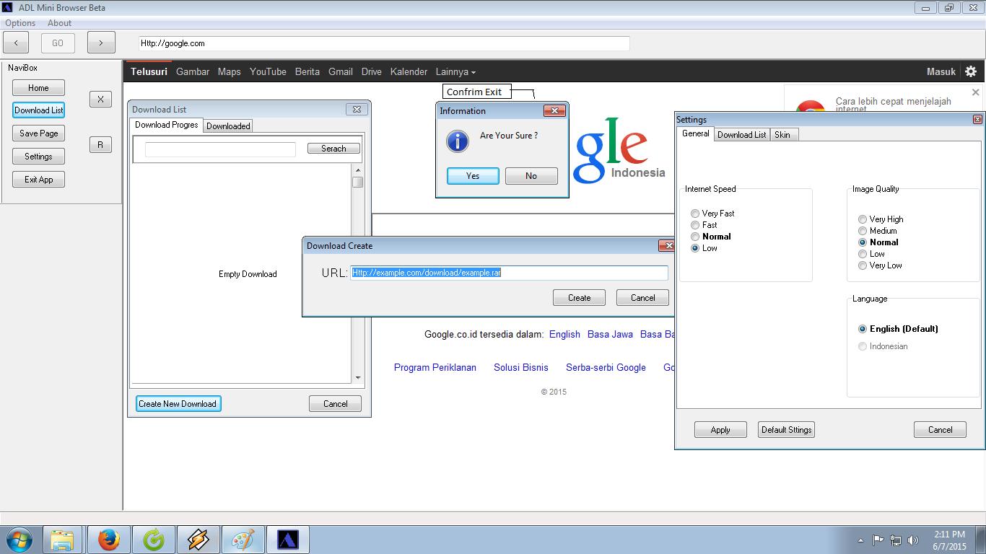The height and width of the screenshot is (554, 986).
Task: Switch to Download Progres tab
Action: [167, 125]
